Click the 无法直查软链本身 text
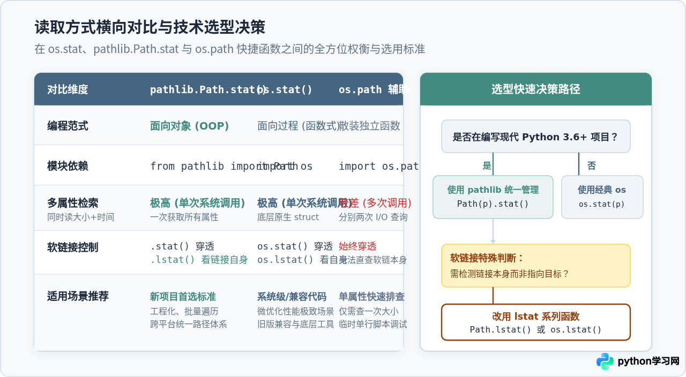 click(x=372, y=260)
